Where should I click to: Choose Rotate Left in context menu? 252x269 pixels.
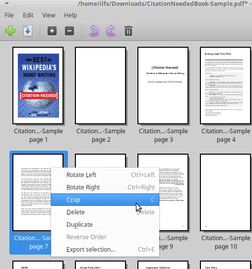pyautogui.click(x=105, y=175)
